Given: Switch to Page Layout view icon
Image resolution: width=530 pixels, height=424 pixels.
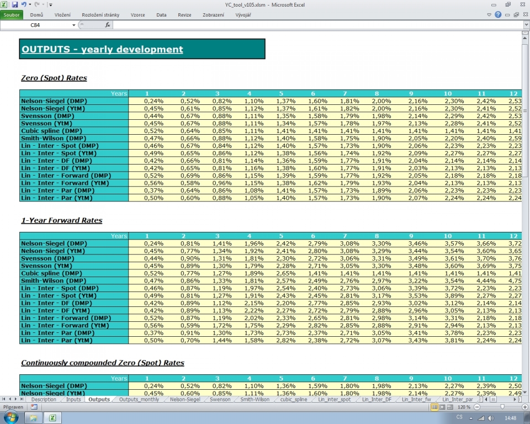Looking at the screenshot, I should pyautogui.click(x=443, y=407).
